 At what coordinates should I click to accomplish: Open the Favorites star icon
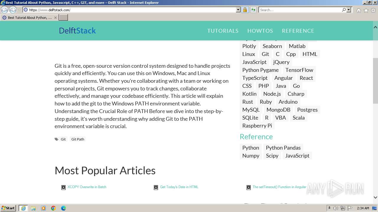tap(366, 10)
